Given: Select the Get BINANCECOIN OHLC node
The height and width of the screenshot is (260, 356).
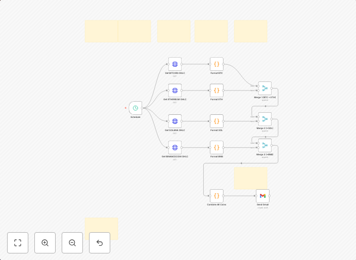Looking at the screenshot, I should point(175,148).
